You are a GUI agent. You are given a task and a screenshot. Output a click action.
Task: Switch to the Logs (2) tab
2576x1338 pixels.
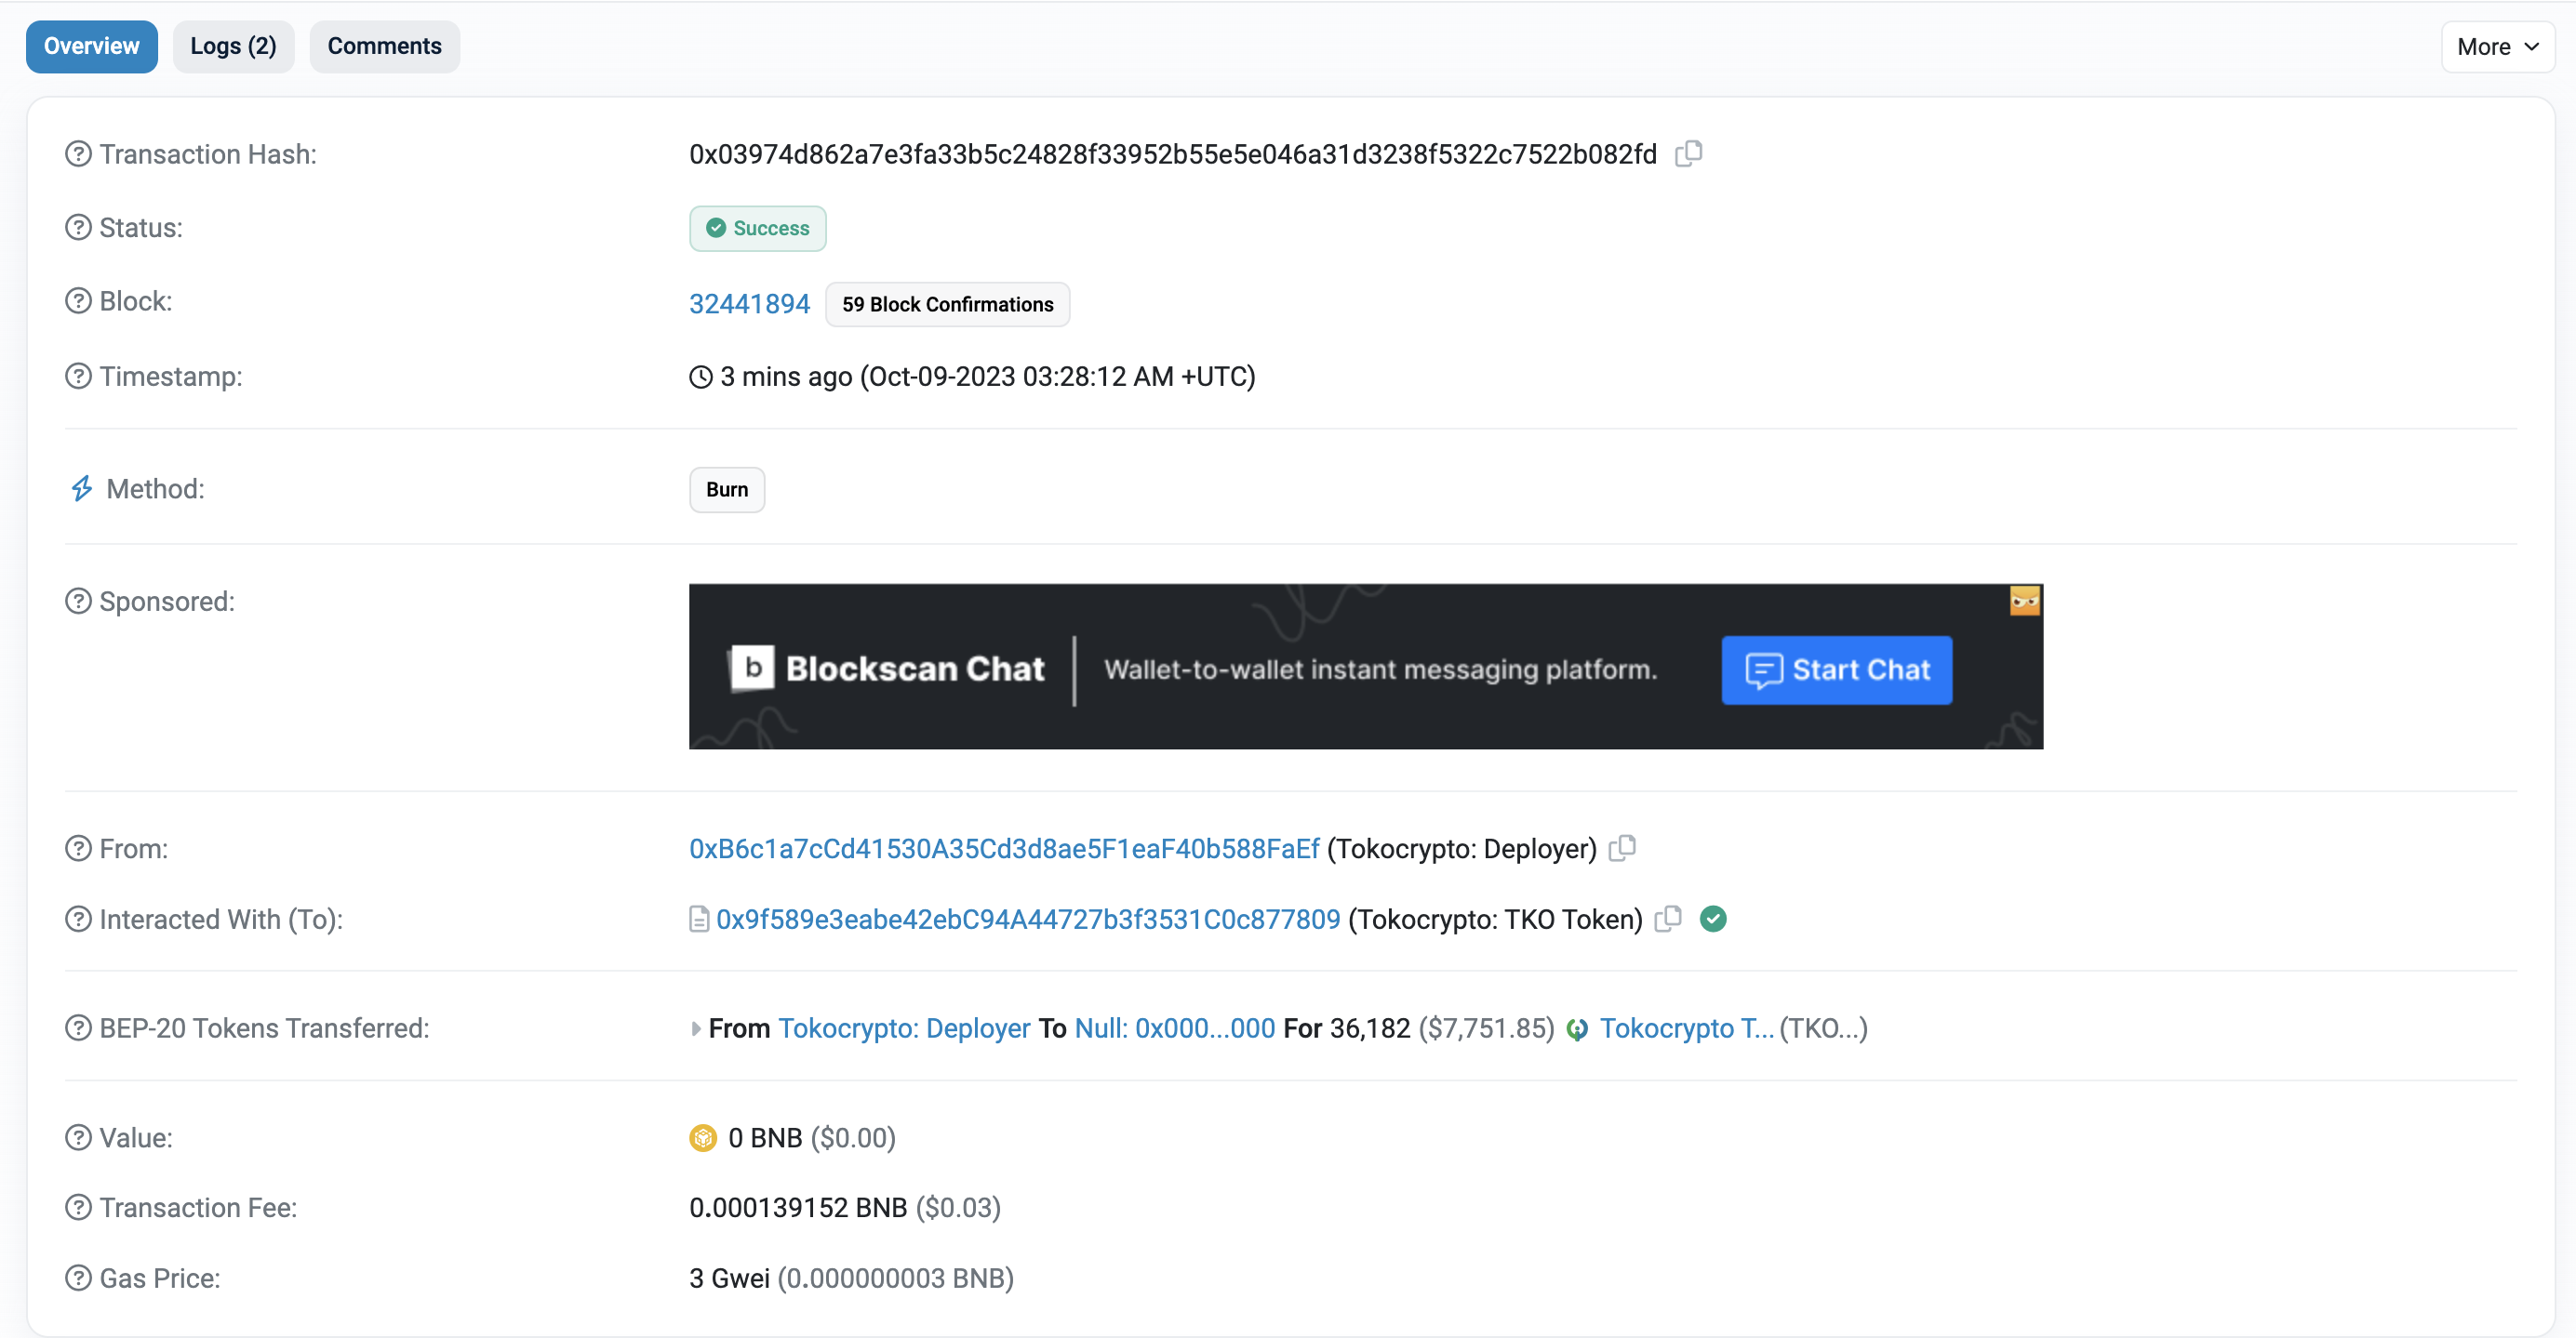click(x=233, y=46)
